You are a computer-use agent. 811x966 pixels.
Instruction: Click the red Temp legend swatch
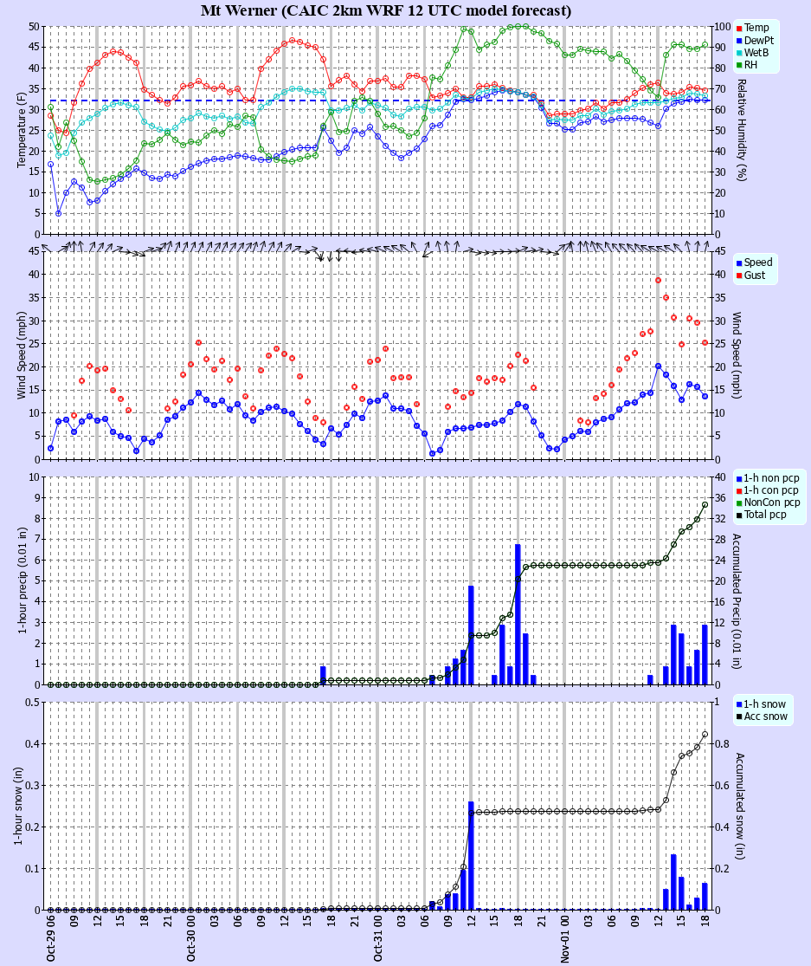click(739, 29)
